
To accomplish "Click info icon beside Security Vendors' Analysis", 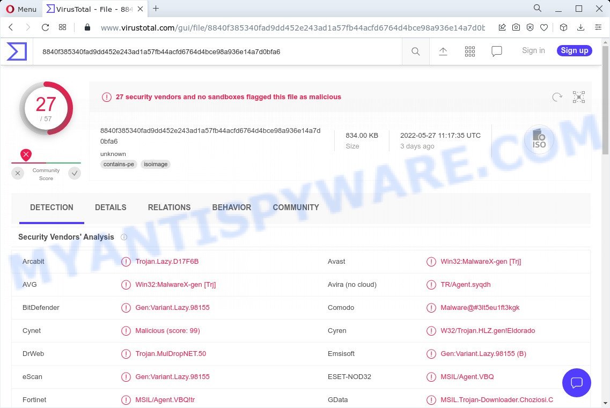I will pos(124,237).
